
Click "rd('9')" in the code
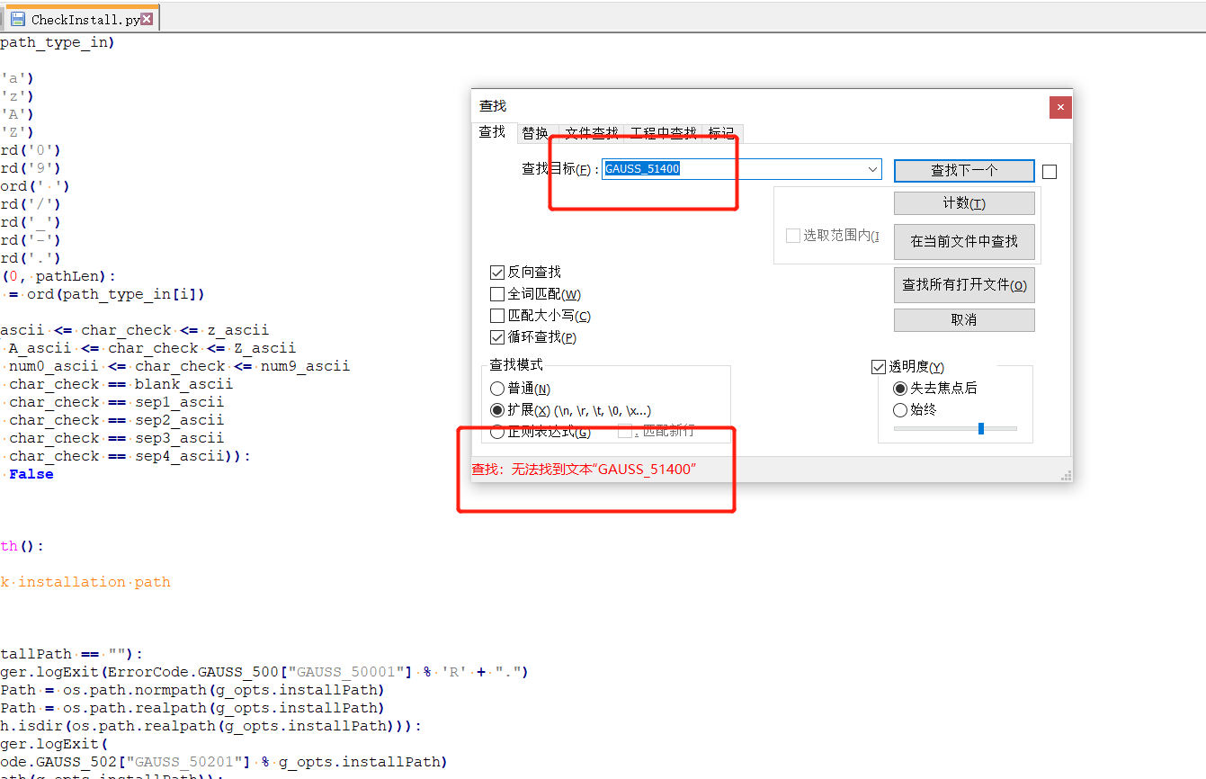click(31, 168)
